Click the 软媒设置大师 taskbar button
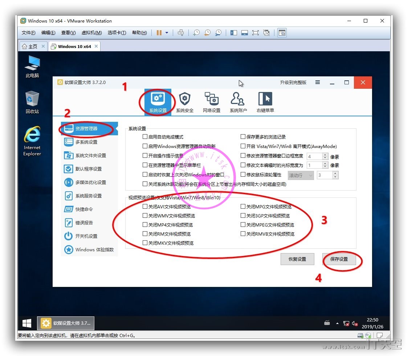The image size is (408, 356). click(66, 323)
